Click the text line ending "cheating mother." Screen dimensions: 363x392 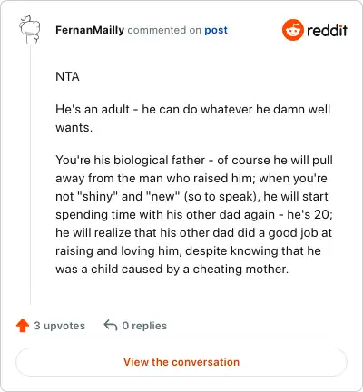[x=172, y=269]
